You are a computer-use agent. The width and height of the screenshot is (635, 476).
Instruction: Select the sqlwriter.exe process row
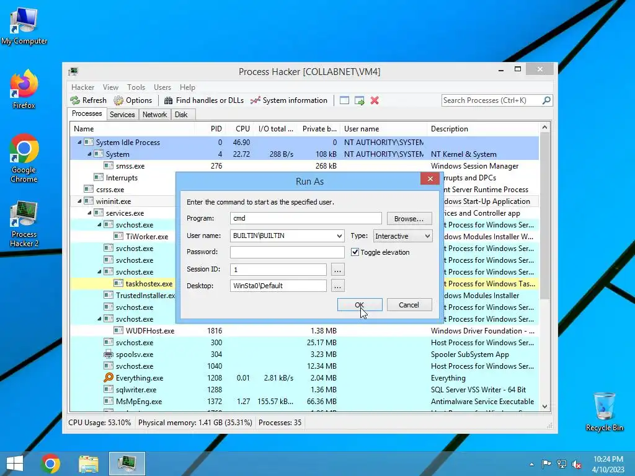click(x=304, y=390)
